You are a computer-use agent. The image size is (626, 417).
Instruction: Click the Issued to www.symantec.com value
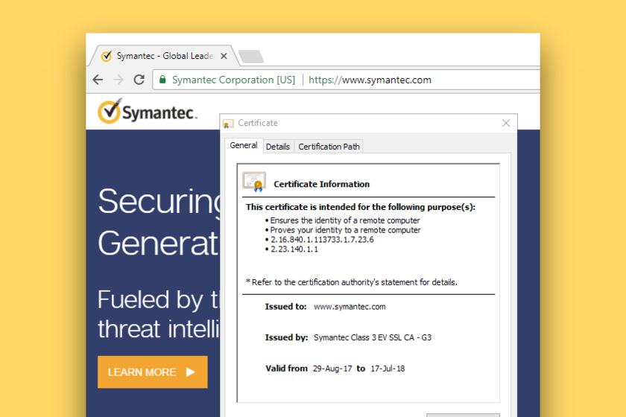(x=350, y=306)
